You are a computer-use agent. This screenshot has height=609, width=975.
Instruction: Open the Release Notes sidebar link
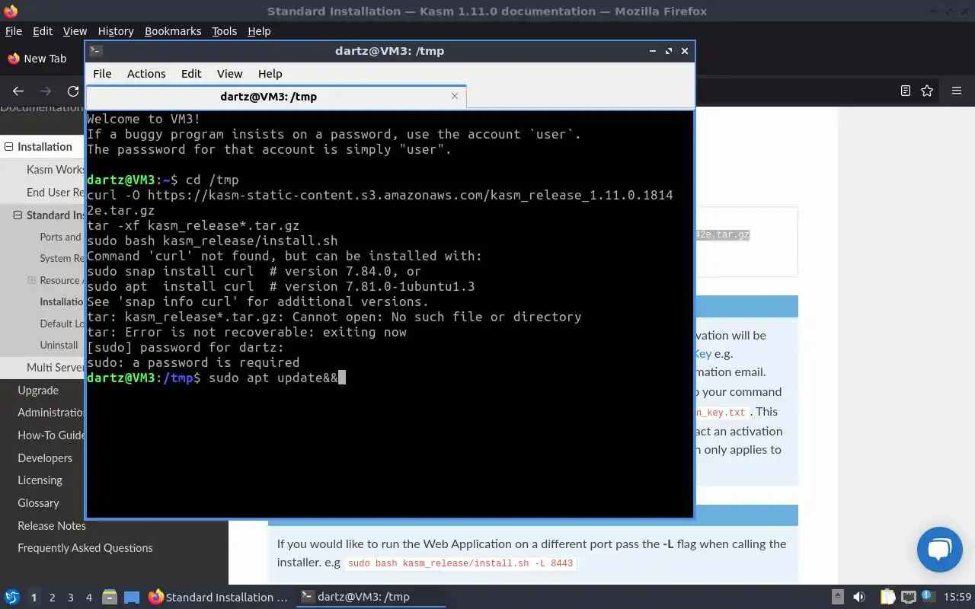(52, 526)
